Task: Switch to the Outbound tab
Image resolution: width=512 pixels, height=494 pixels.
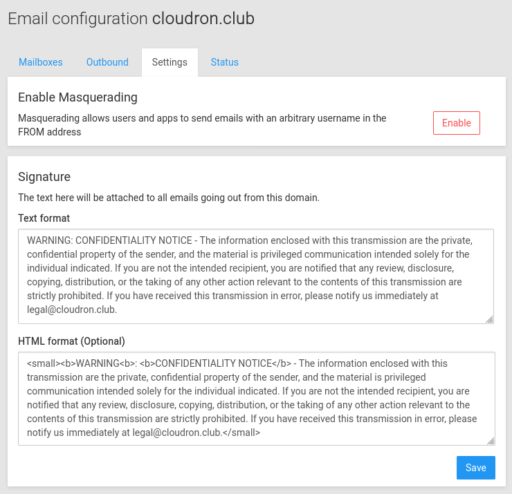Action: pos(107,62)
